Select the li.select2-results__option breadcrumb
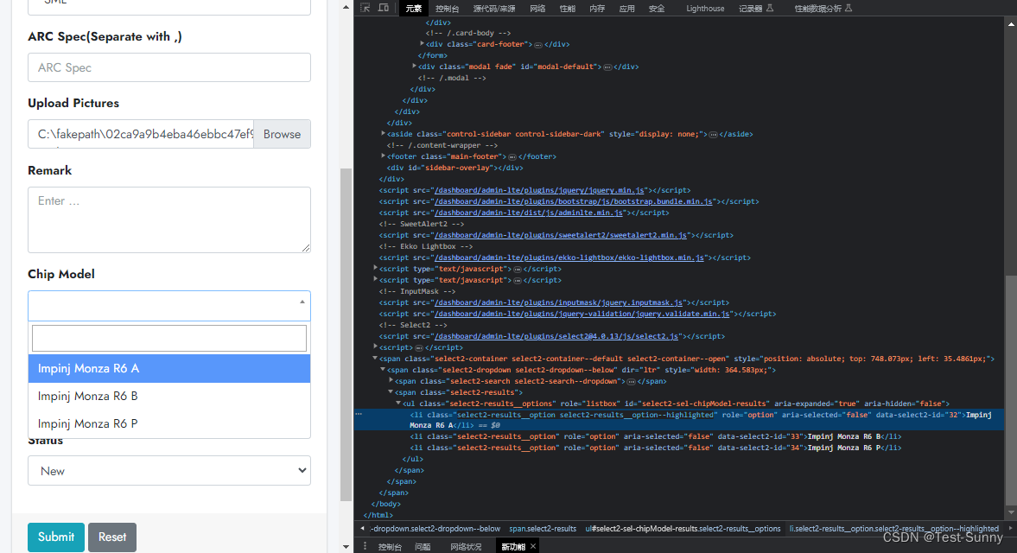Image resolution: width=1017 pixels, height=553 pixels. coord(894,529)
